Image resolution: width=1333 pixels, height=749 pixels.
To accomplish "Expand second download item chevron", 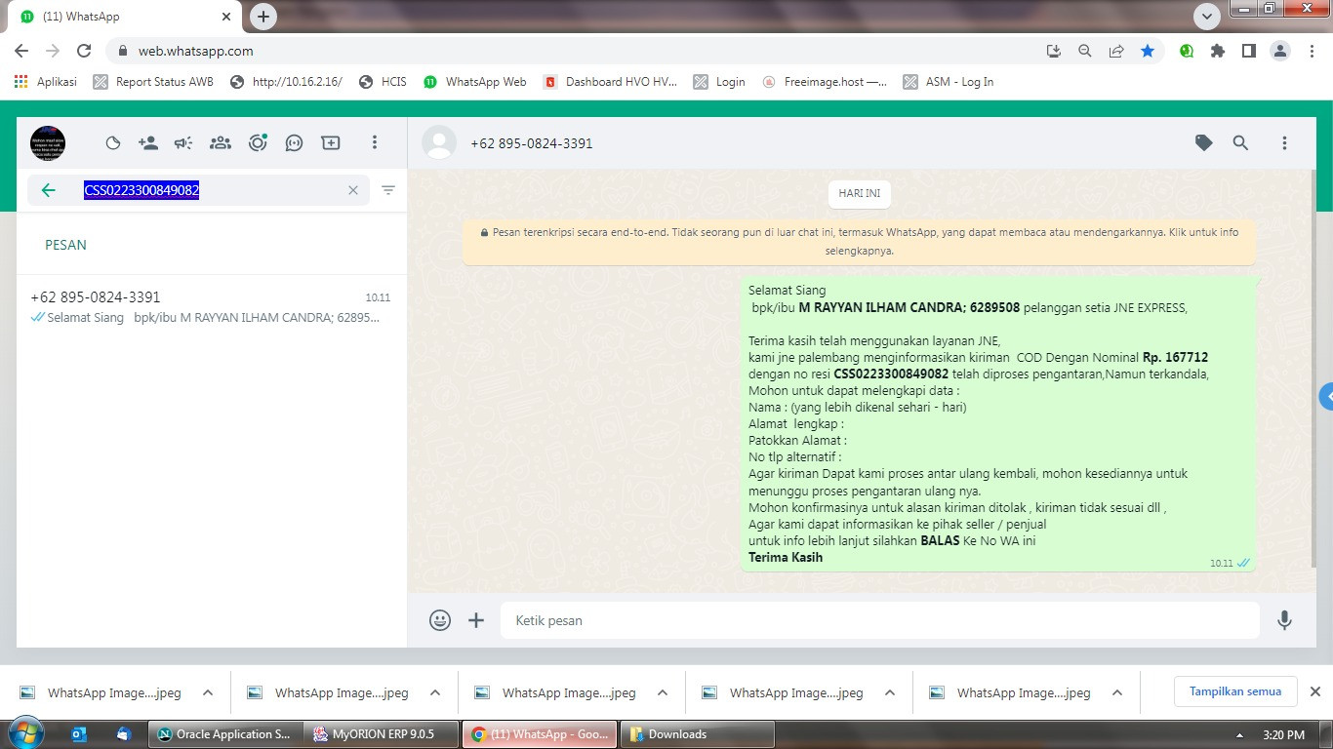I will coord(435,692).
